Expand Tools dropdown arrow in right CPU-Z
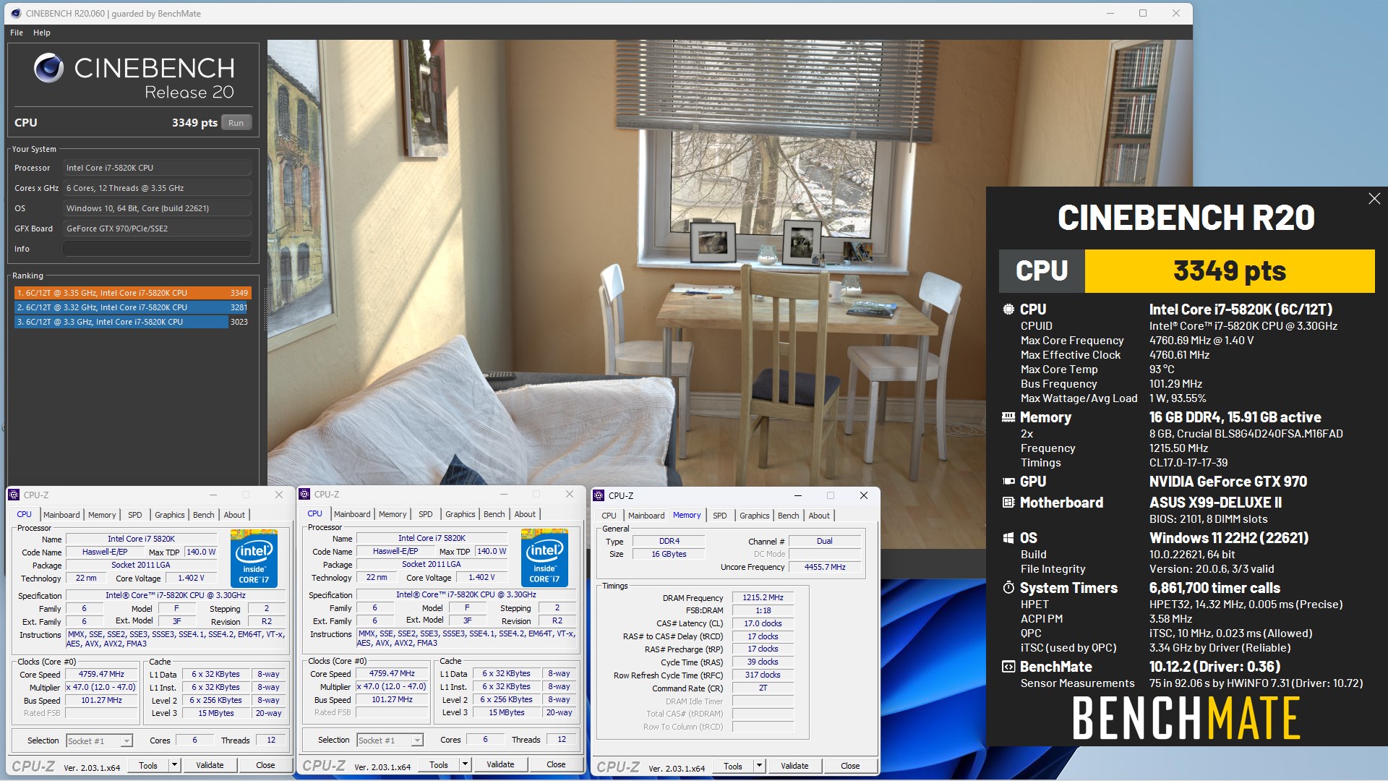Image resolution: width=1388 pixels, height=781 pixels. point(759,766)
